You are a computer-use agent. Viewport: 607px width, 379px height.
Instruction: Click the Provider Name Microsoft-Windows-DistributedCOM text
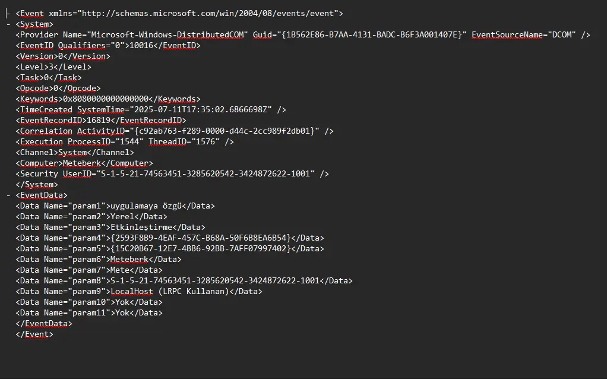[x=167, y=35]
